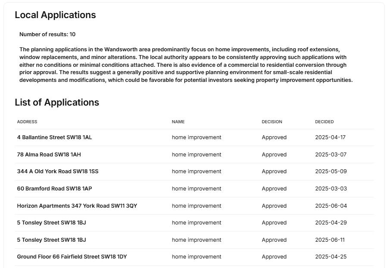
Task: Click the Wandsworth planning summary paragraph
Action: (x=186, y=65)
